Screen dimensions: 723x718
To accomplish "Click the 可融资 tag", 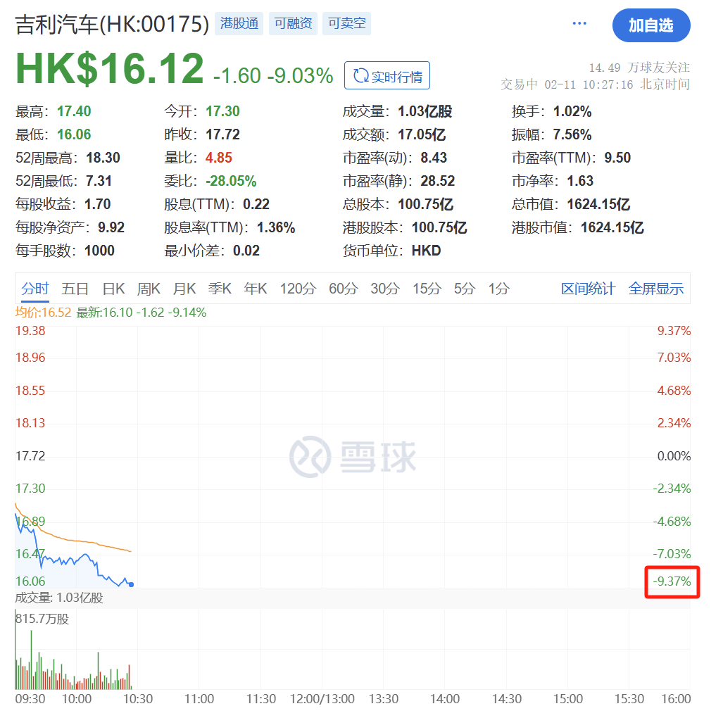I will pos(293,23).
